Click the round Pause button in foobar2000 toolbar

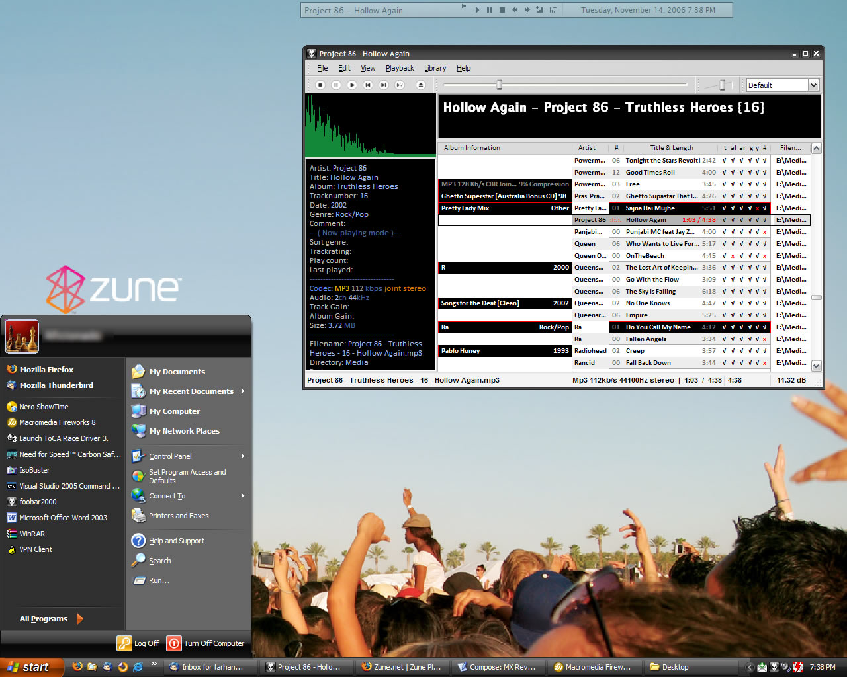pos(336,85)
